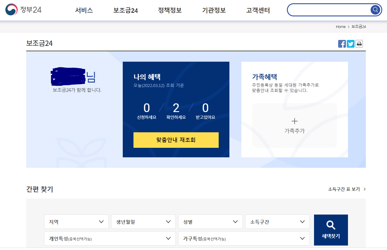Click the 오늘(2022.03.12) 조회 기준 text
This screenshot has height=250, width=387.
tap(159, 86)
